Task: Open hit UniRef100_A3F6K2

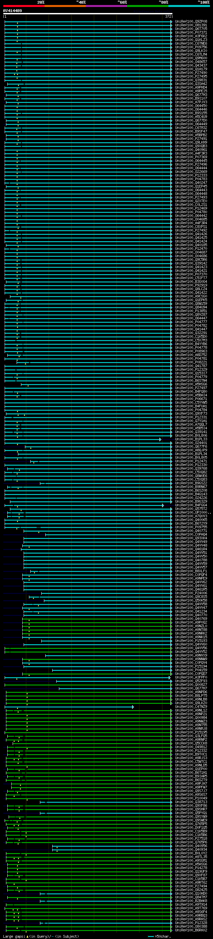Action: pos(191,36)
